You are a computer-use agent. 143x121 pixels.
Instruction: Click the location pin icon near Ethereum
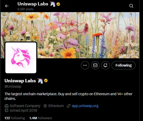click(45, 106)
